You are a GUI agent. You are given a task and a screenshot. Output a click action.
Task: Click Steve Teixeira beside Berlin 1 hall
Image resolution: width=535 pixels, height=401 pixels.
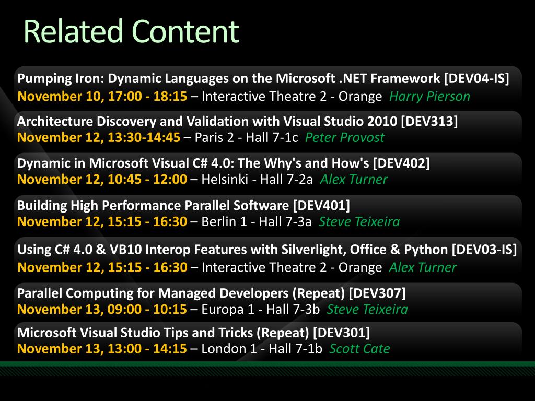pos(359,221)
